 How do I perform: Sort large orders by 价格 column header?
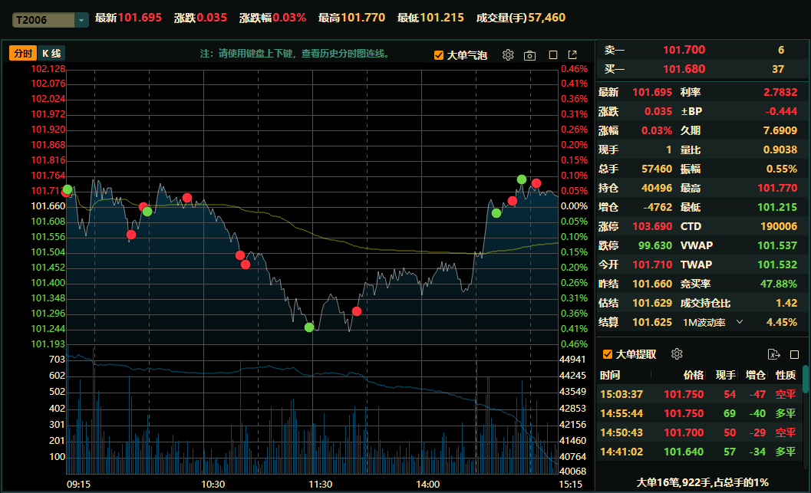pos(693,375)
